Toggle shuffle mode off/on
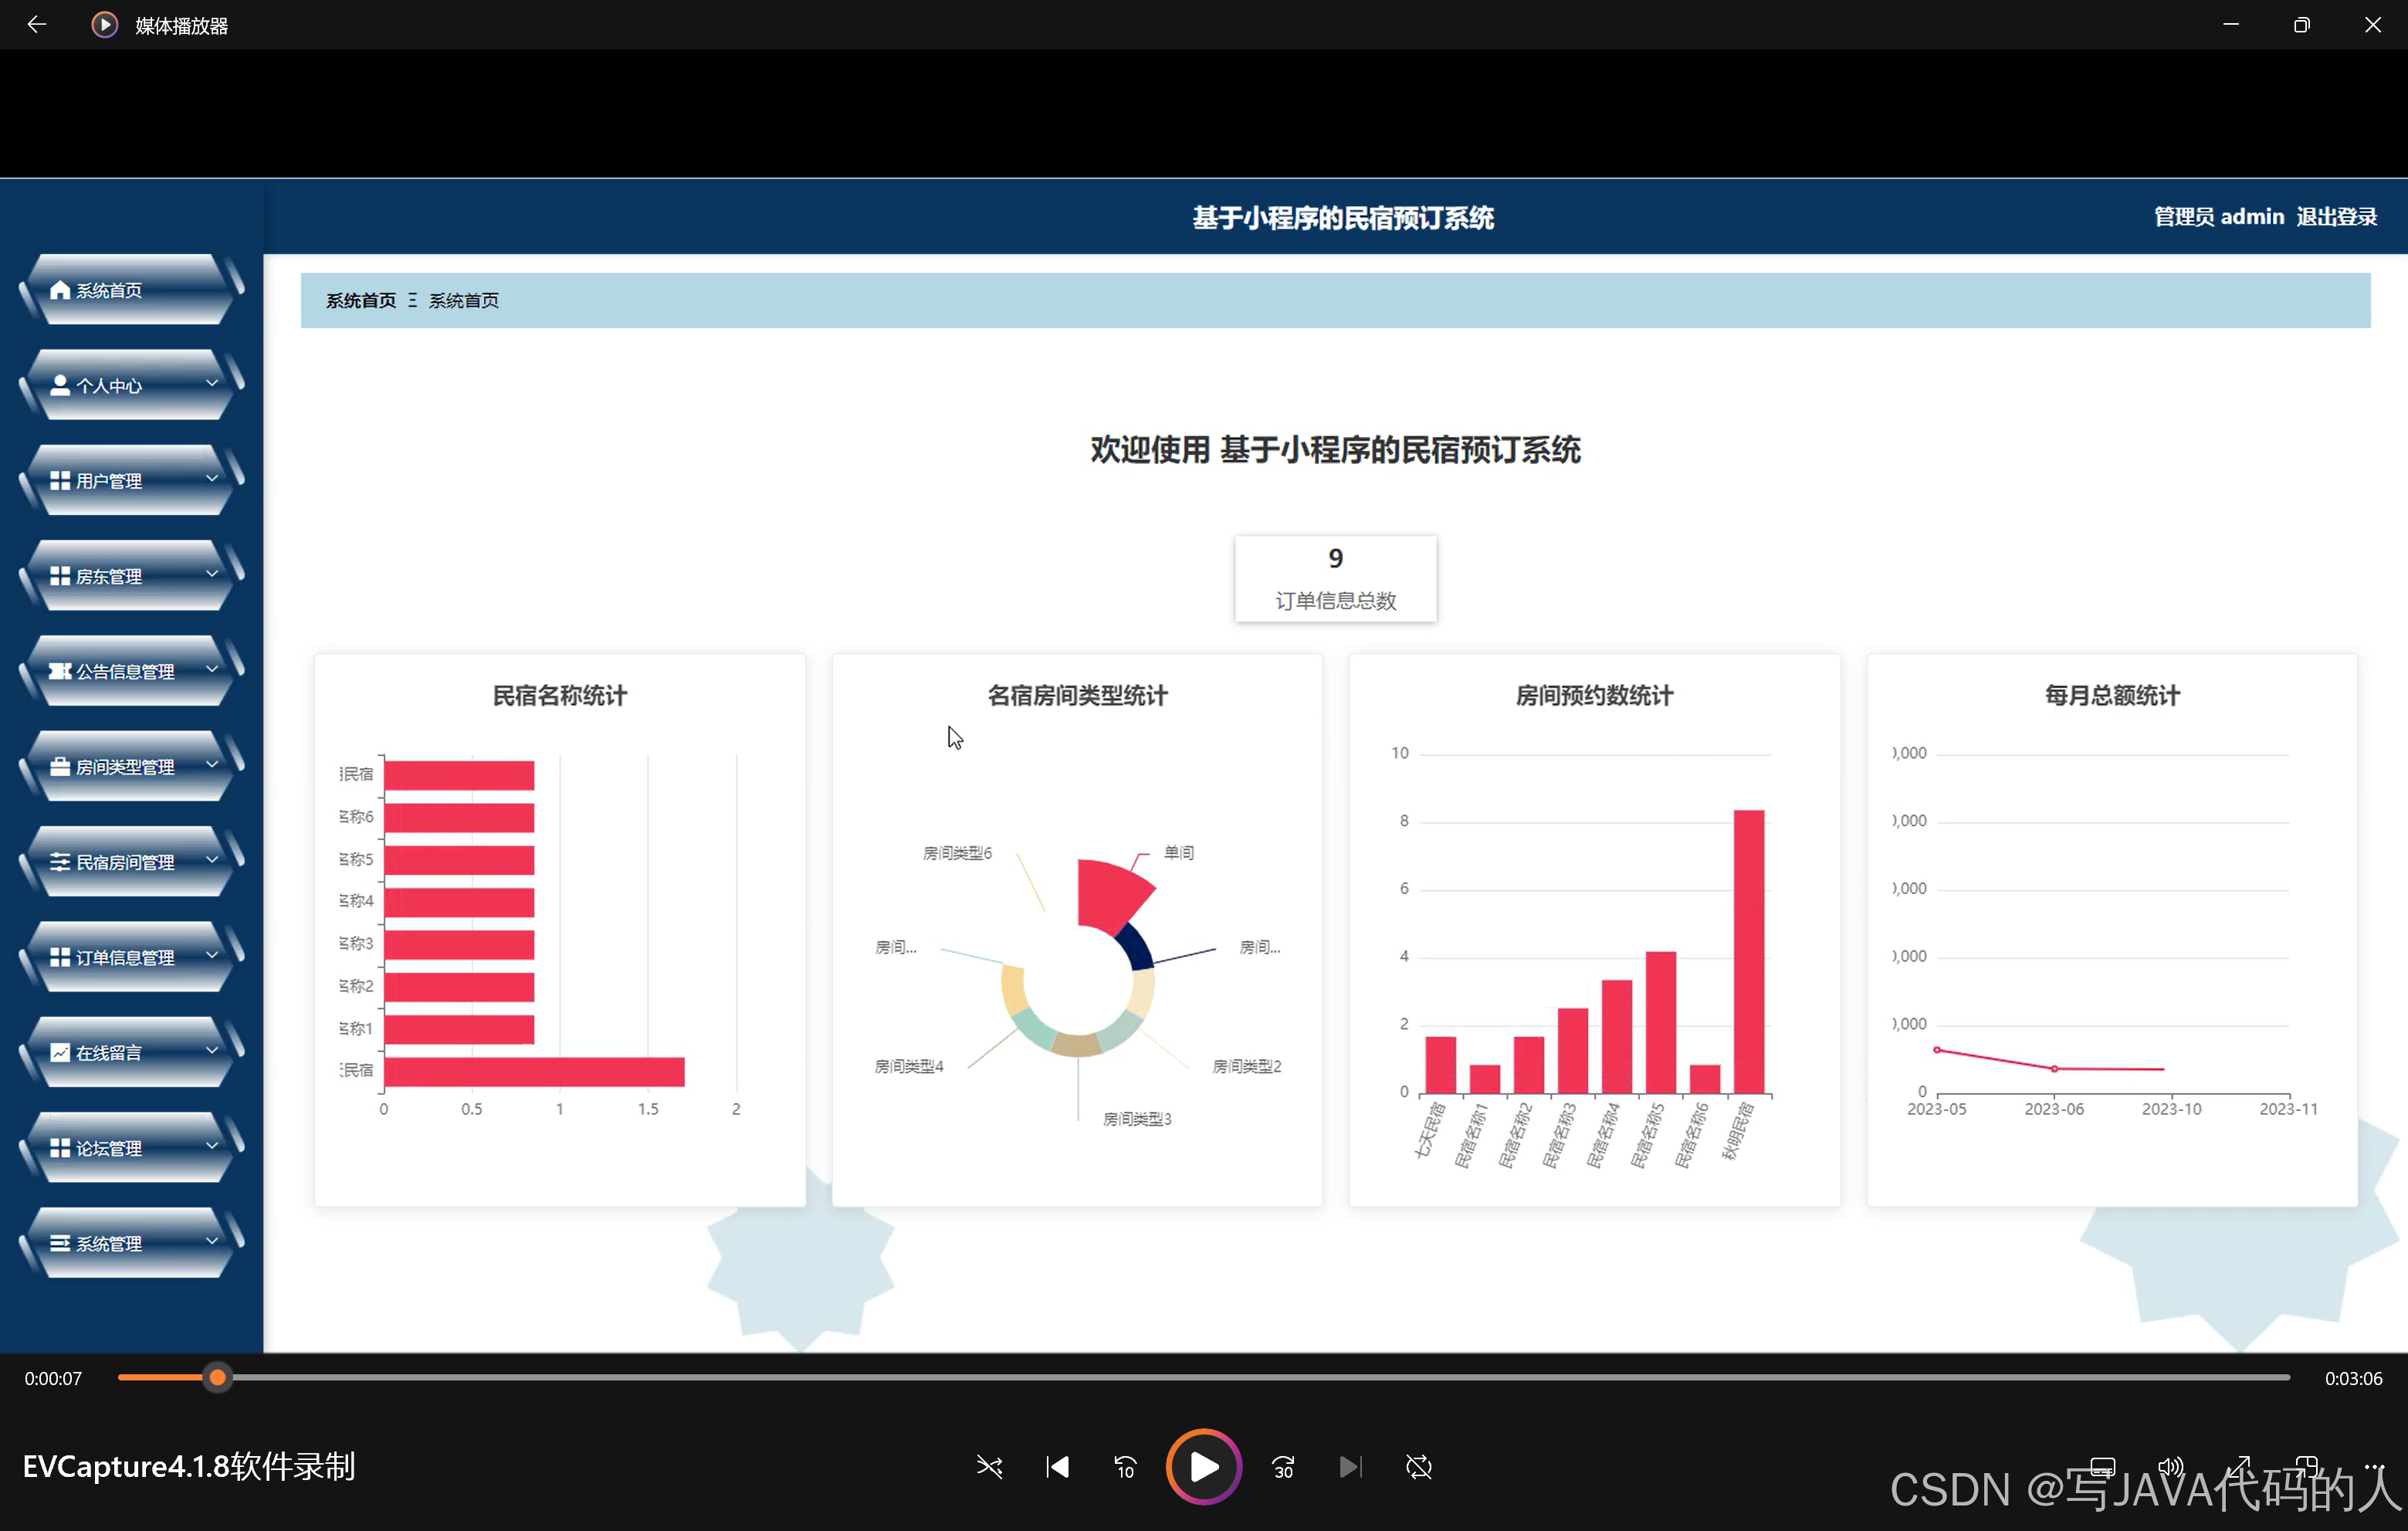The height and width of the screenshot is (1531, 2408). [989, 1466]
